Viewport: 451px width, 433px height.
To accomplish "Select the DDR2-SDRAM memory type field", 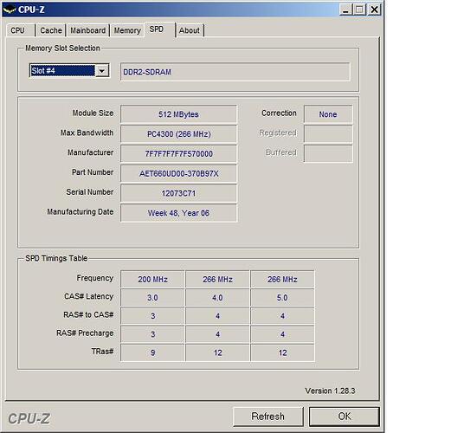I will click(235, 72).
